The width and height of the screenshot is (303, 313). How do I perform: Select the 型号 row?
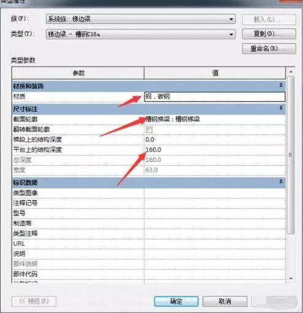[x=149, y=213]
